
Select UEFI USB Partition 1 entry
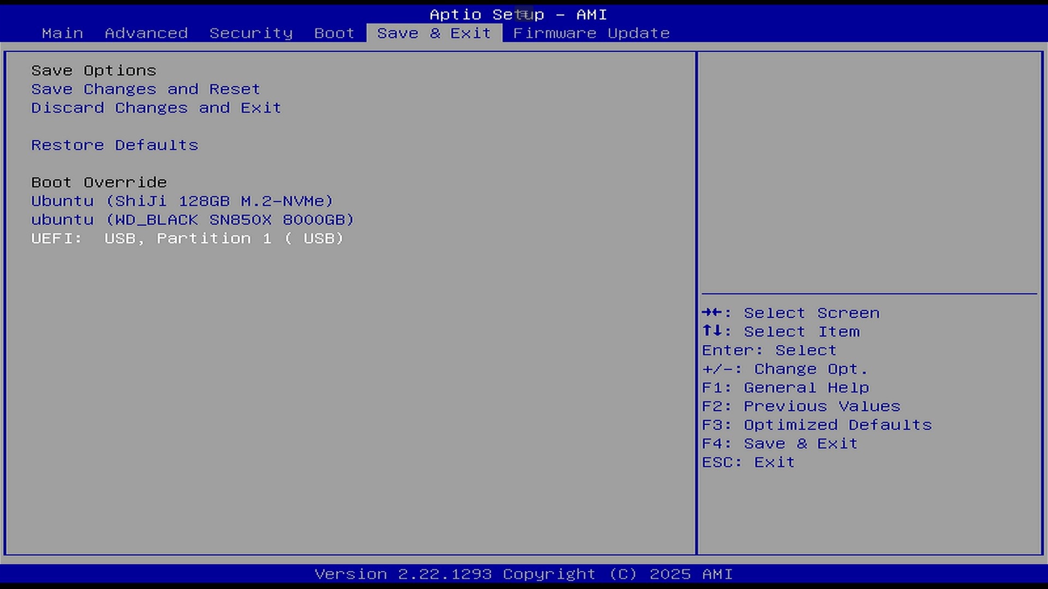tap(187, 238)
